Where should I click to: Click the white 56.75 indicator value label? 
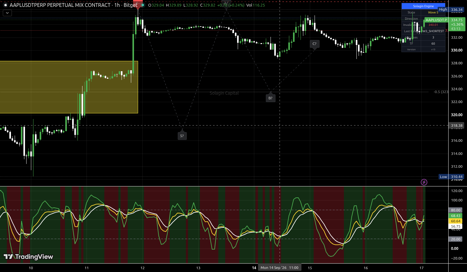[456, 226]
